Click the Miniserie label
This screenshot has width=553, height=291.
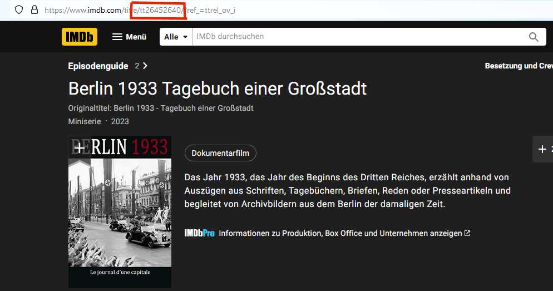(x=85, y=121)
